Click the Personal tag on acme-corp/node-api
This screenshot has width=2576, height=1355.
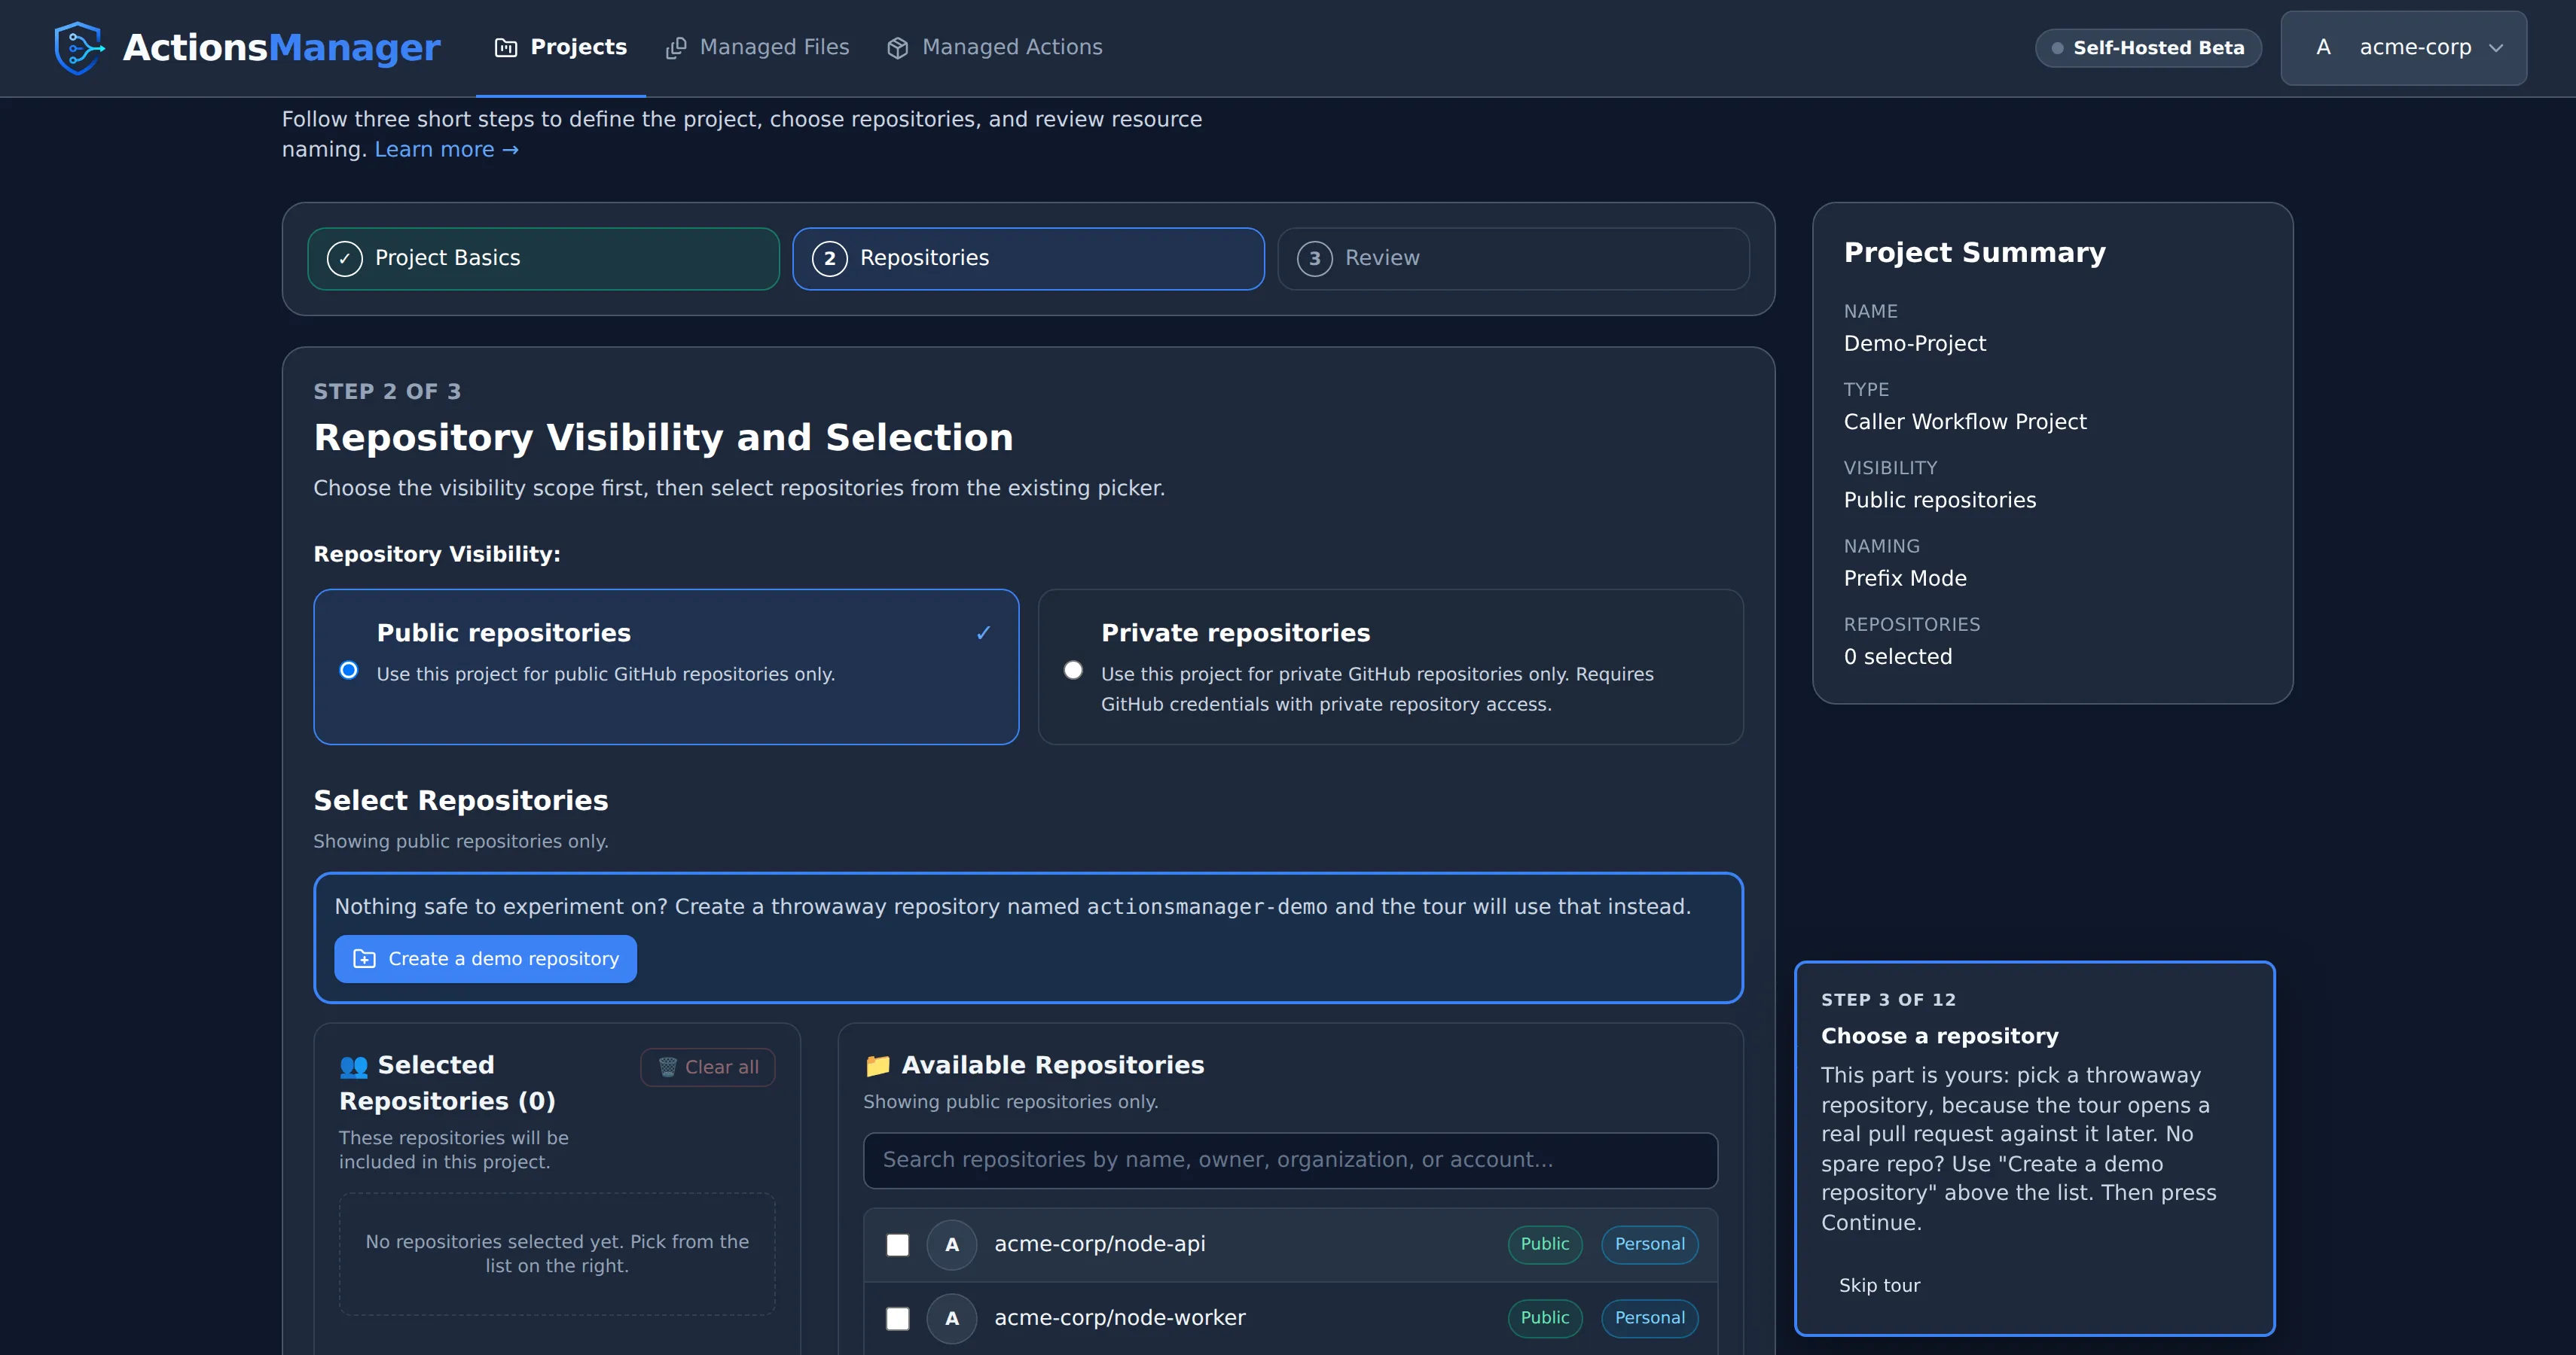click(1649, 1245)
